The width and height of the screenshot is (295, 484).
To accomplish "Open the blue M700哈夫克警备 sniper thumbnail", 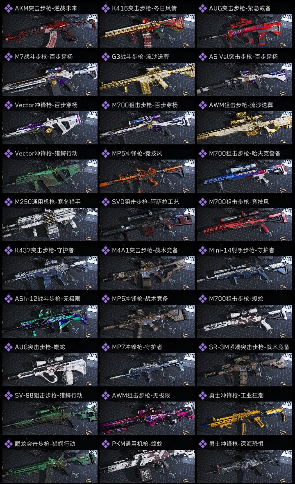I will coord(244,176).
